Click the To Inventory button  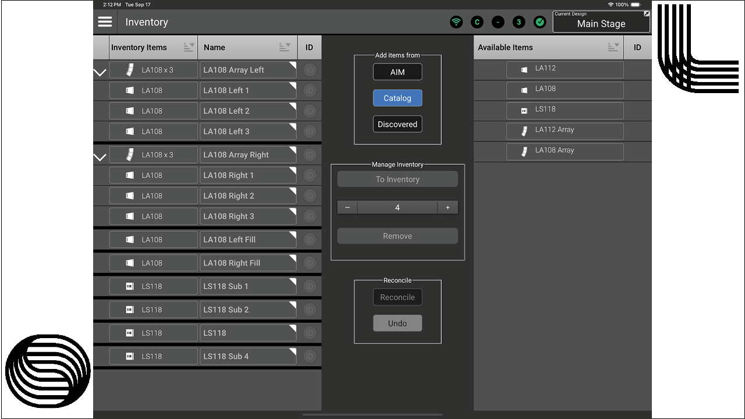tap(398, 179)
